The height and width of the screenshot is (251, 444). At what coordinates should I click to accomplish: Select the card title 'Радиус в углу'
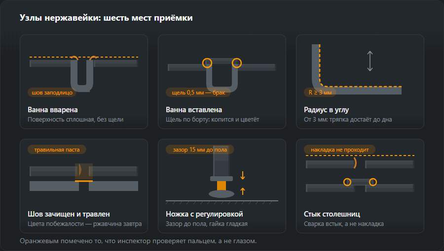(326, 110)
